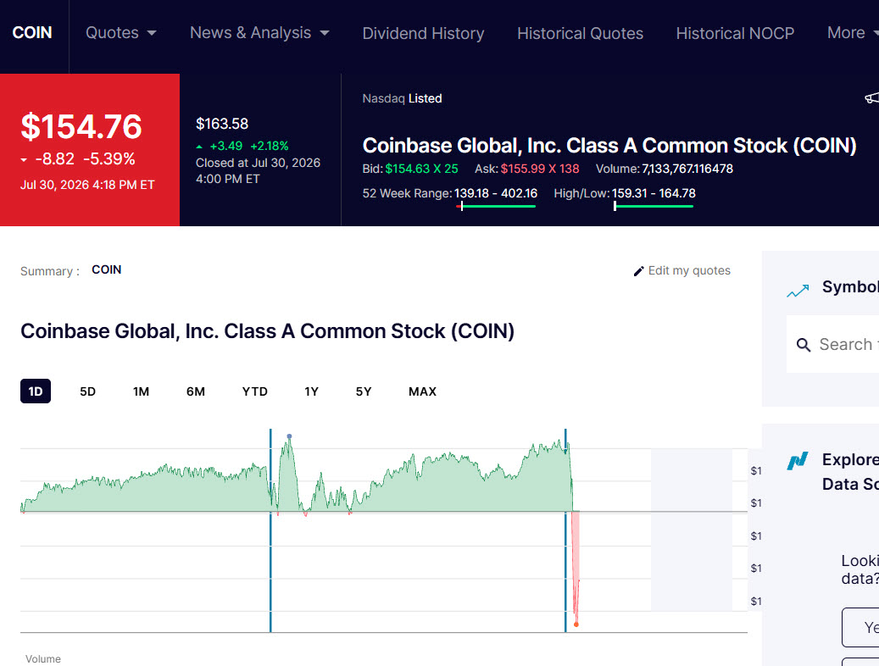Select the 1D chart range
Screen dimensions: 879x666
pyautogui.click(x=36, y=391)
